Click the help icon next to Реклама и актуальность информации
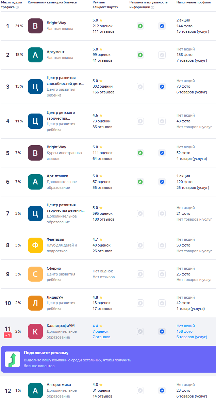Image resolution: width=216 pixels, height=404 pixels. 152,7
